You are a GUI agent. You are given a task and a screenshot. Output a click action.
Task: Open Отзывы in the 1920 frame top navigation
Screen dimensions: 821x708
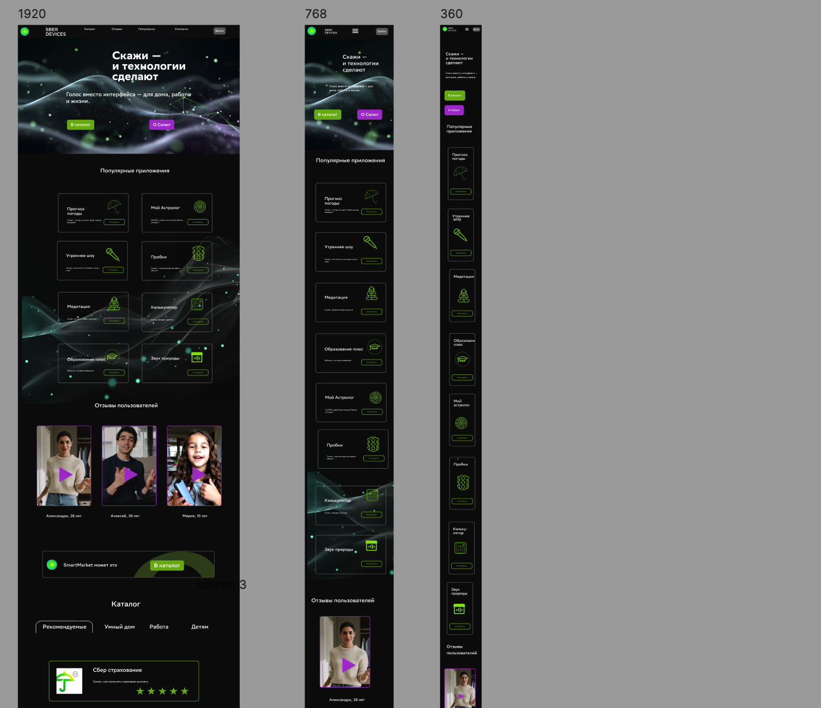click(117, 29)
